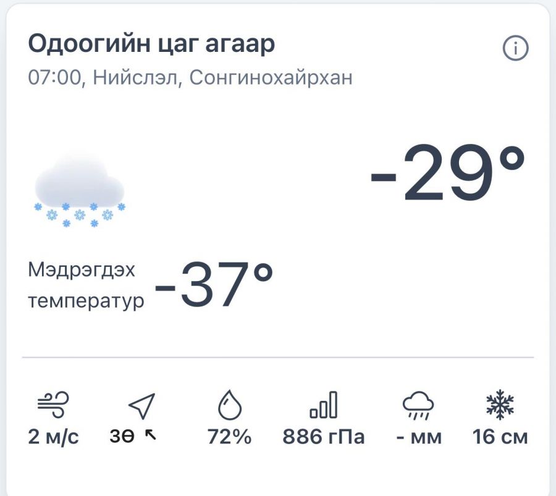
Task: Click the snow depth snowflake icon
Action: point(500,405)
